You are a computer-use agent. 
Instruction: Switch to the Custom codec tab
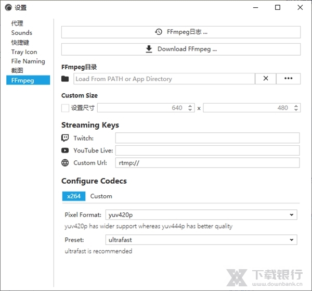[101, 196]
